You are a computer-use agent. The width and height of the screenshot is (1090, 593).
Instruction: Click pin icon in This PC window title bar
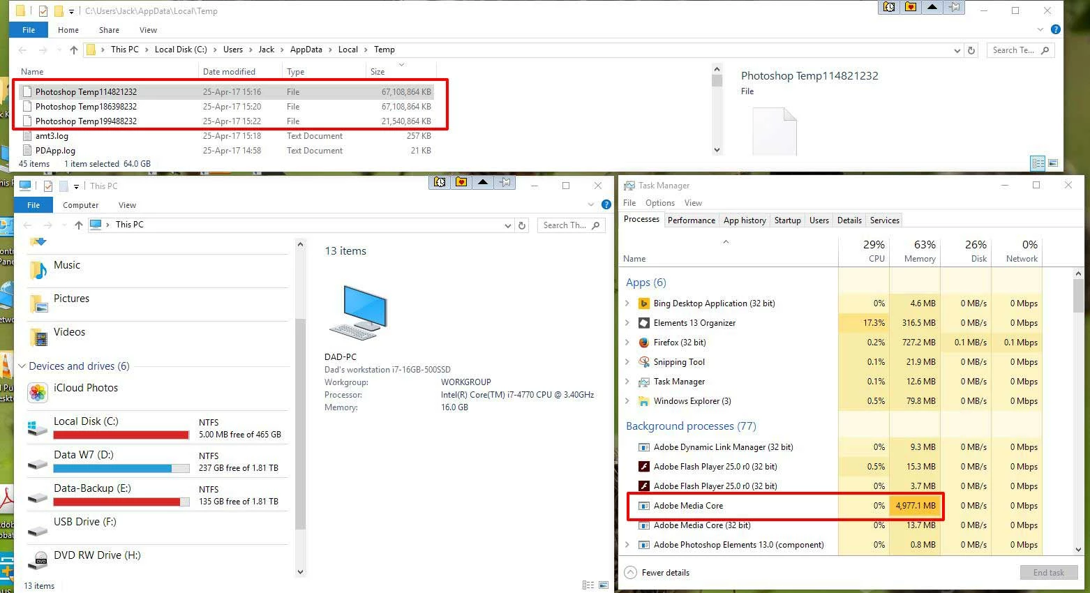(505, 182)
